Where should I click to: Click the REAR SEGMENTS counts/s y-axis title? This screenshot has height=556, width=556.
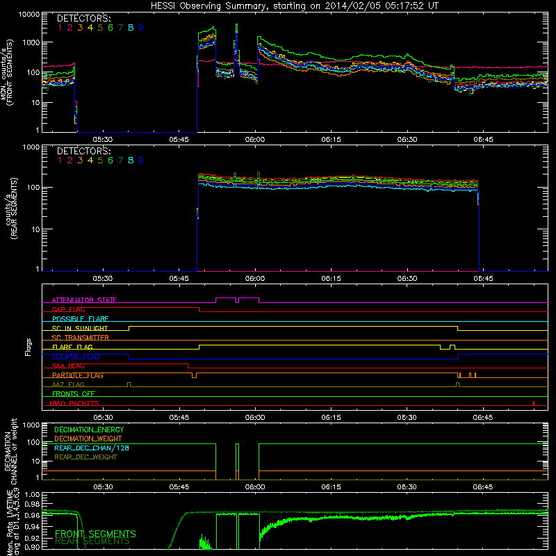pyautogui.click(x=10, y=208)
